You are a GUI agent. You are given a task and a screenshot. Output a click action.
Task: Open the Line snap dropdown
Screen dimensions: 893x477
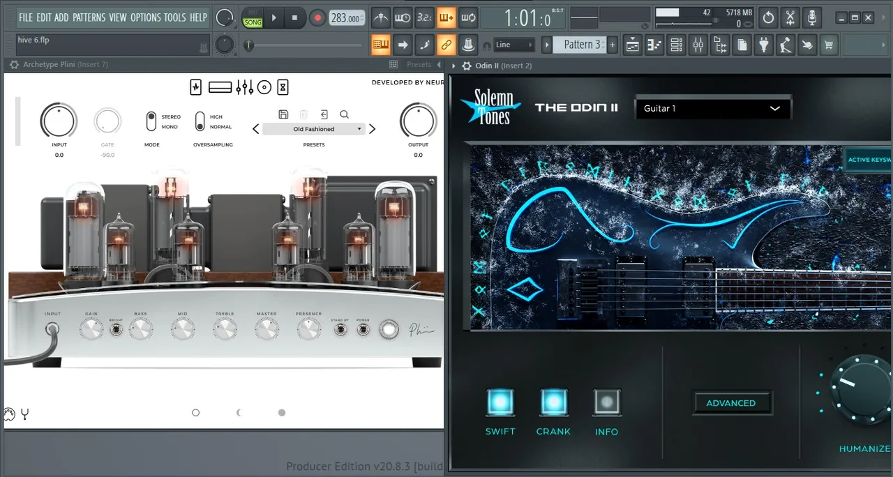click(515, 45)
